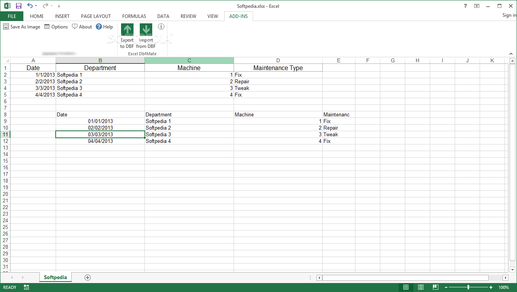The image size is (517, 292).
Task: Switch to the DATA tab
Action: (163, 16)
